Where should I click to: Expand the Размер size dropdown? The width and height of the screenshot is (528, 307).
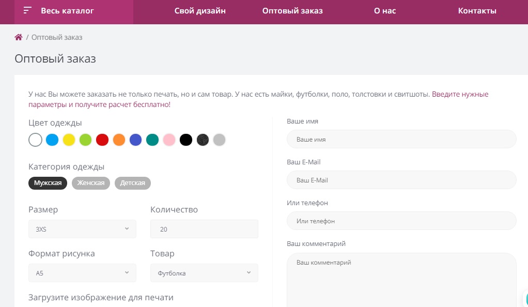[82, 229]
